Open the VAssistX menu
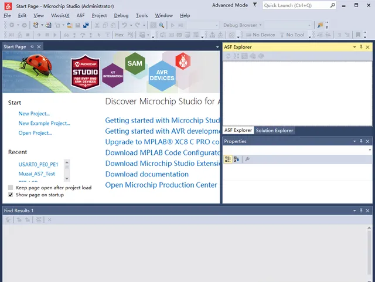 point(60,16)
